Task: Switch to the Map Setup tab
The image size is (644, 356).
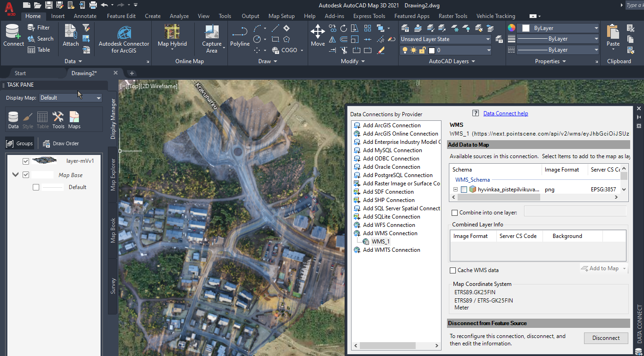Action: tap(281, 16)
